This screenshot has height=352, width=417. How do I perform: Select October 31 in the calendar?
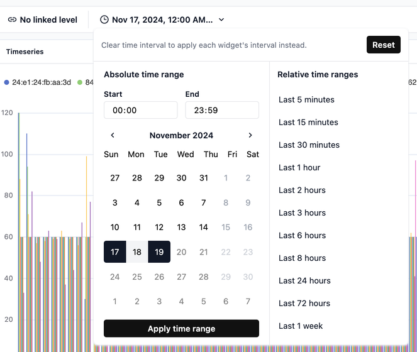point(203,178)
